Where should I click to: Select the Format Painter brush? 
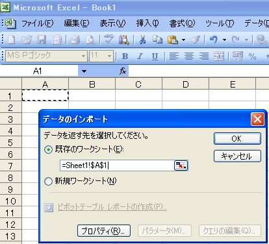[x=195, y=40]
